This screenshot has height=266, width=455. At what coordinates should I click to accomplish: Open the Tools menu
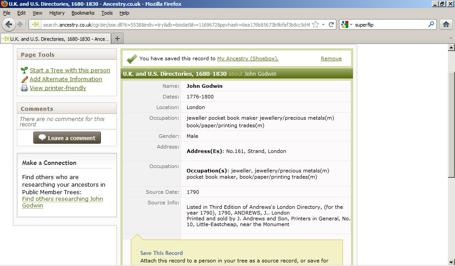[x=107, y=13]
